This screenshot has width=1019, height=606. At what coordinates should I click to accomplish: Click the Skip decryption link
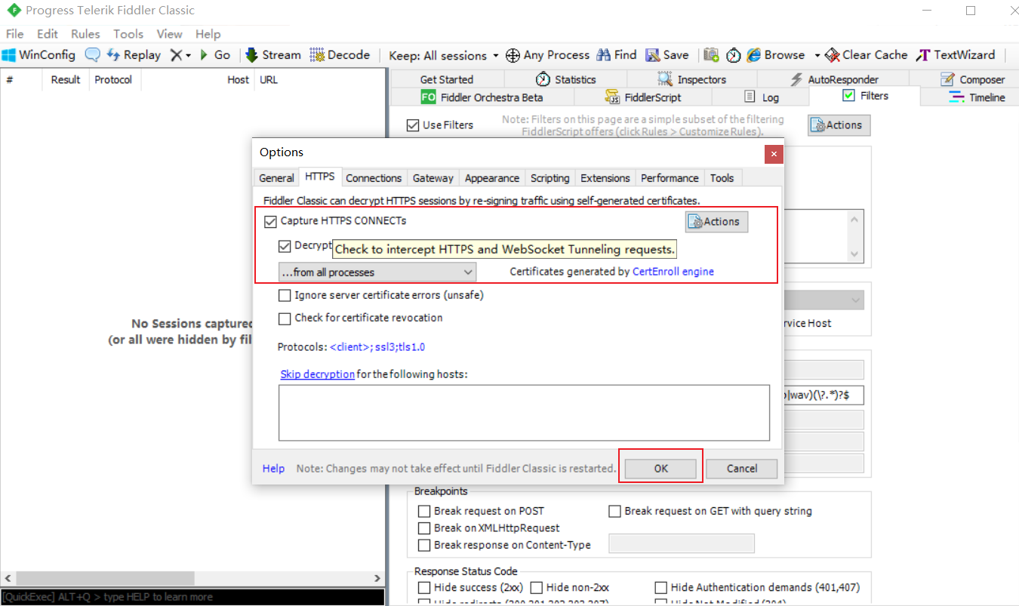click(x=318, y=374)
